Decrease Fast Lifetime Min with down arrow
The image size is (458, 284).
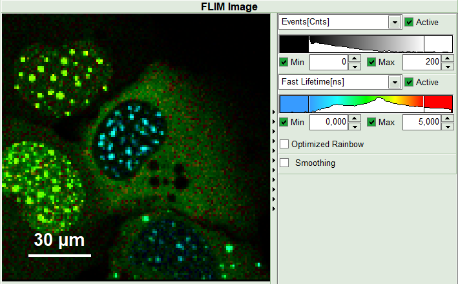click(x=355, y=126)
